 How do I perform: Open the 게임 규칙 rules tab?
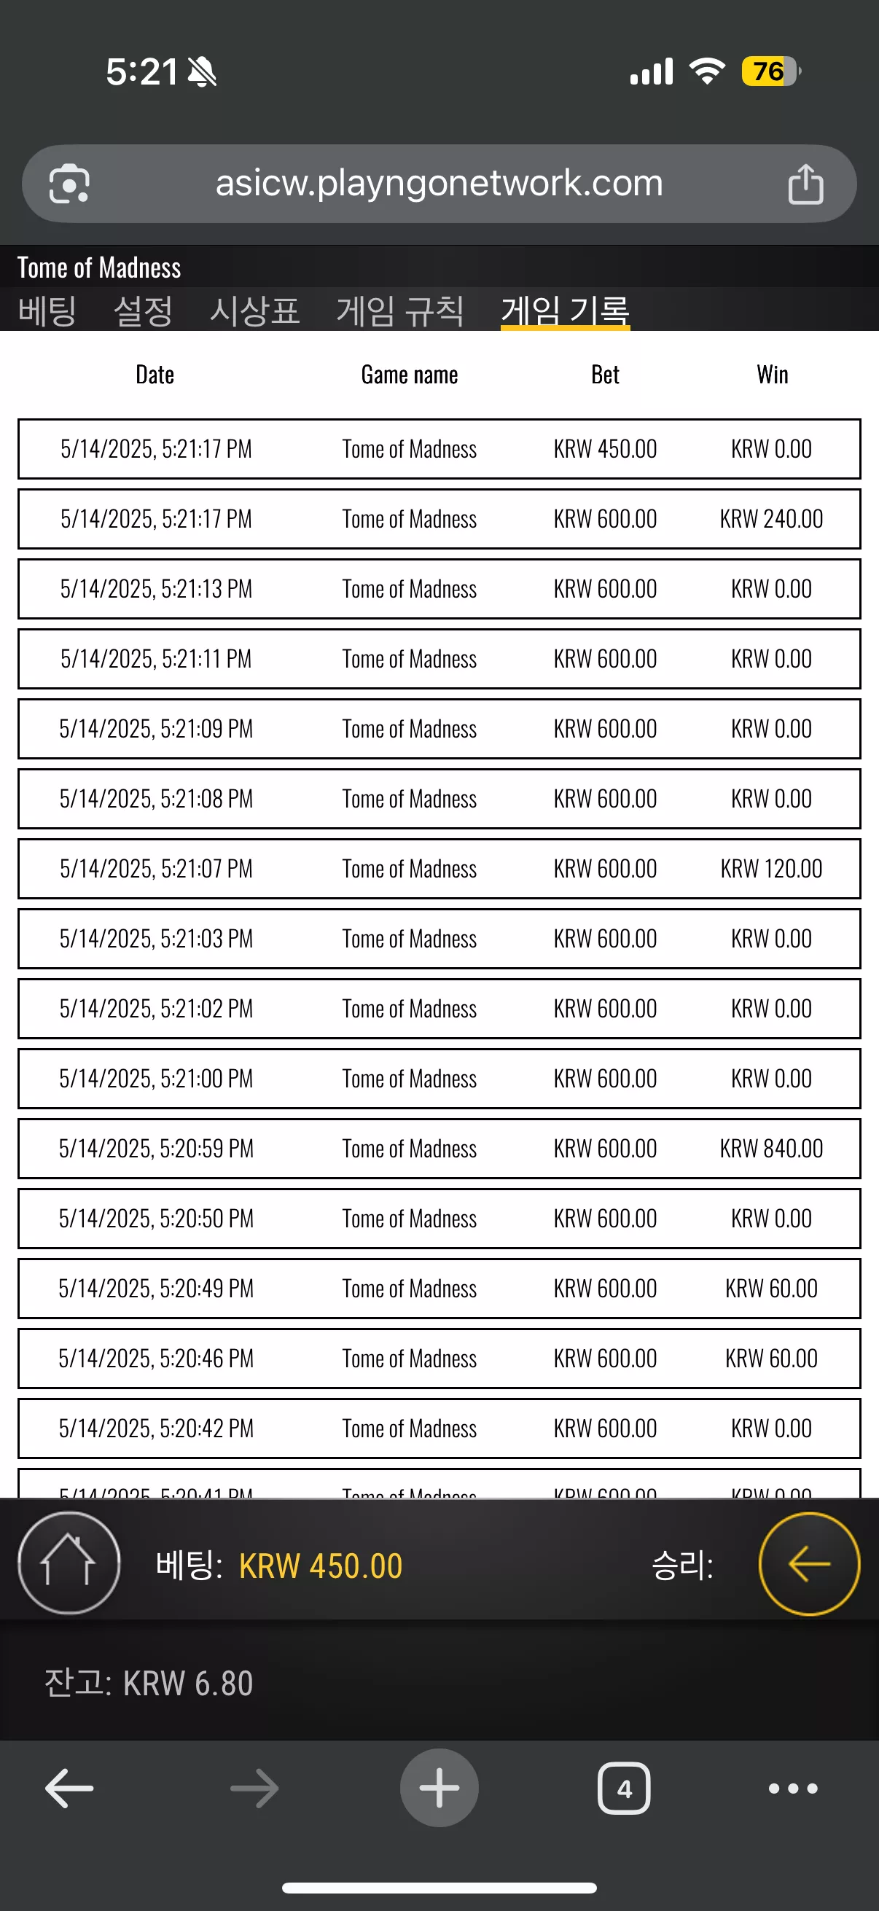pyautogui.click(x=400, y=310)
